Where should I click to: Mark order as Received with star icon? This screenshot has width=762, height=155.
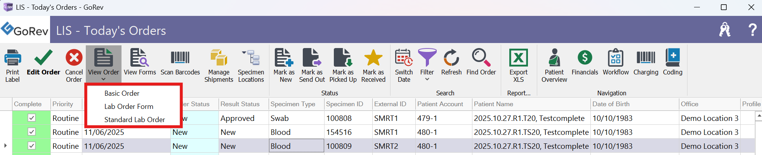coord(373,58)
